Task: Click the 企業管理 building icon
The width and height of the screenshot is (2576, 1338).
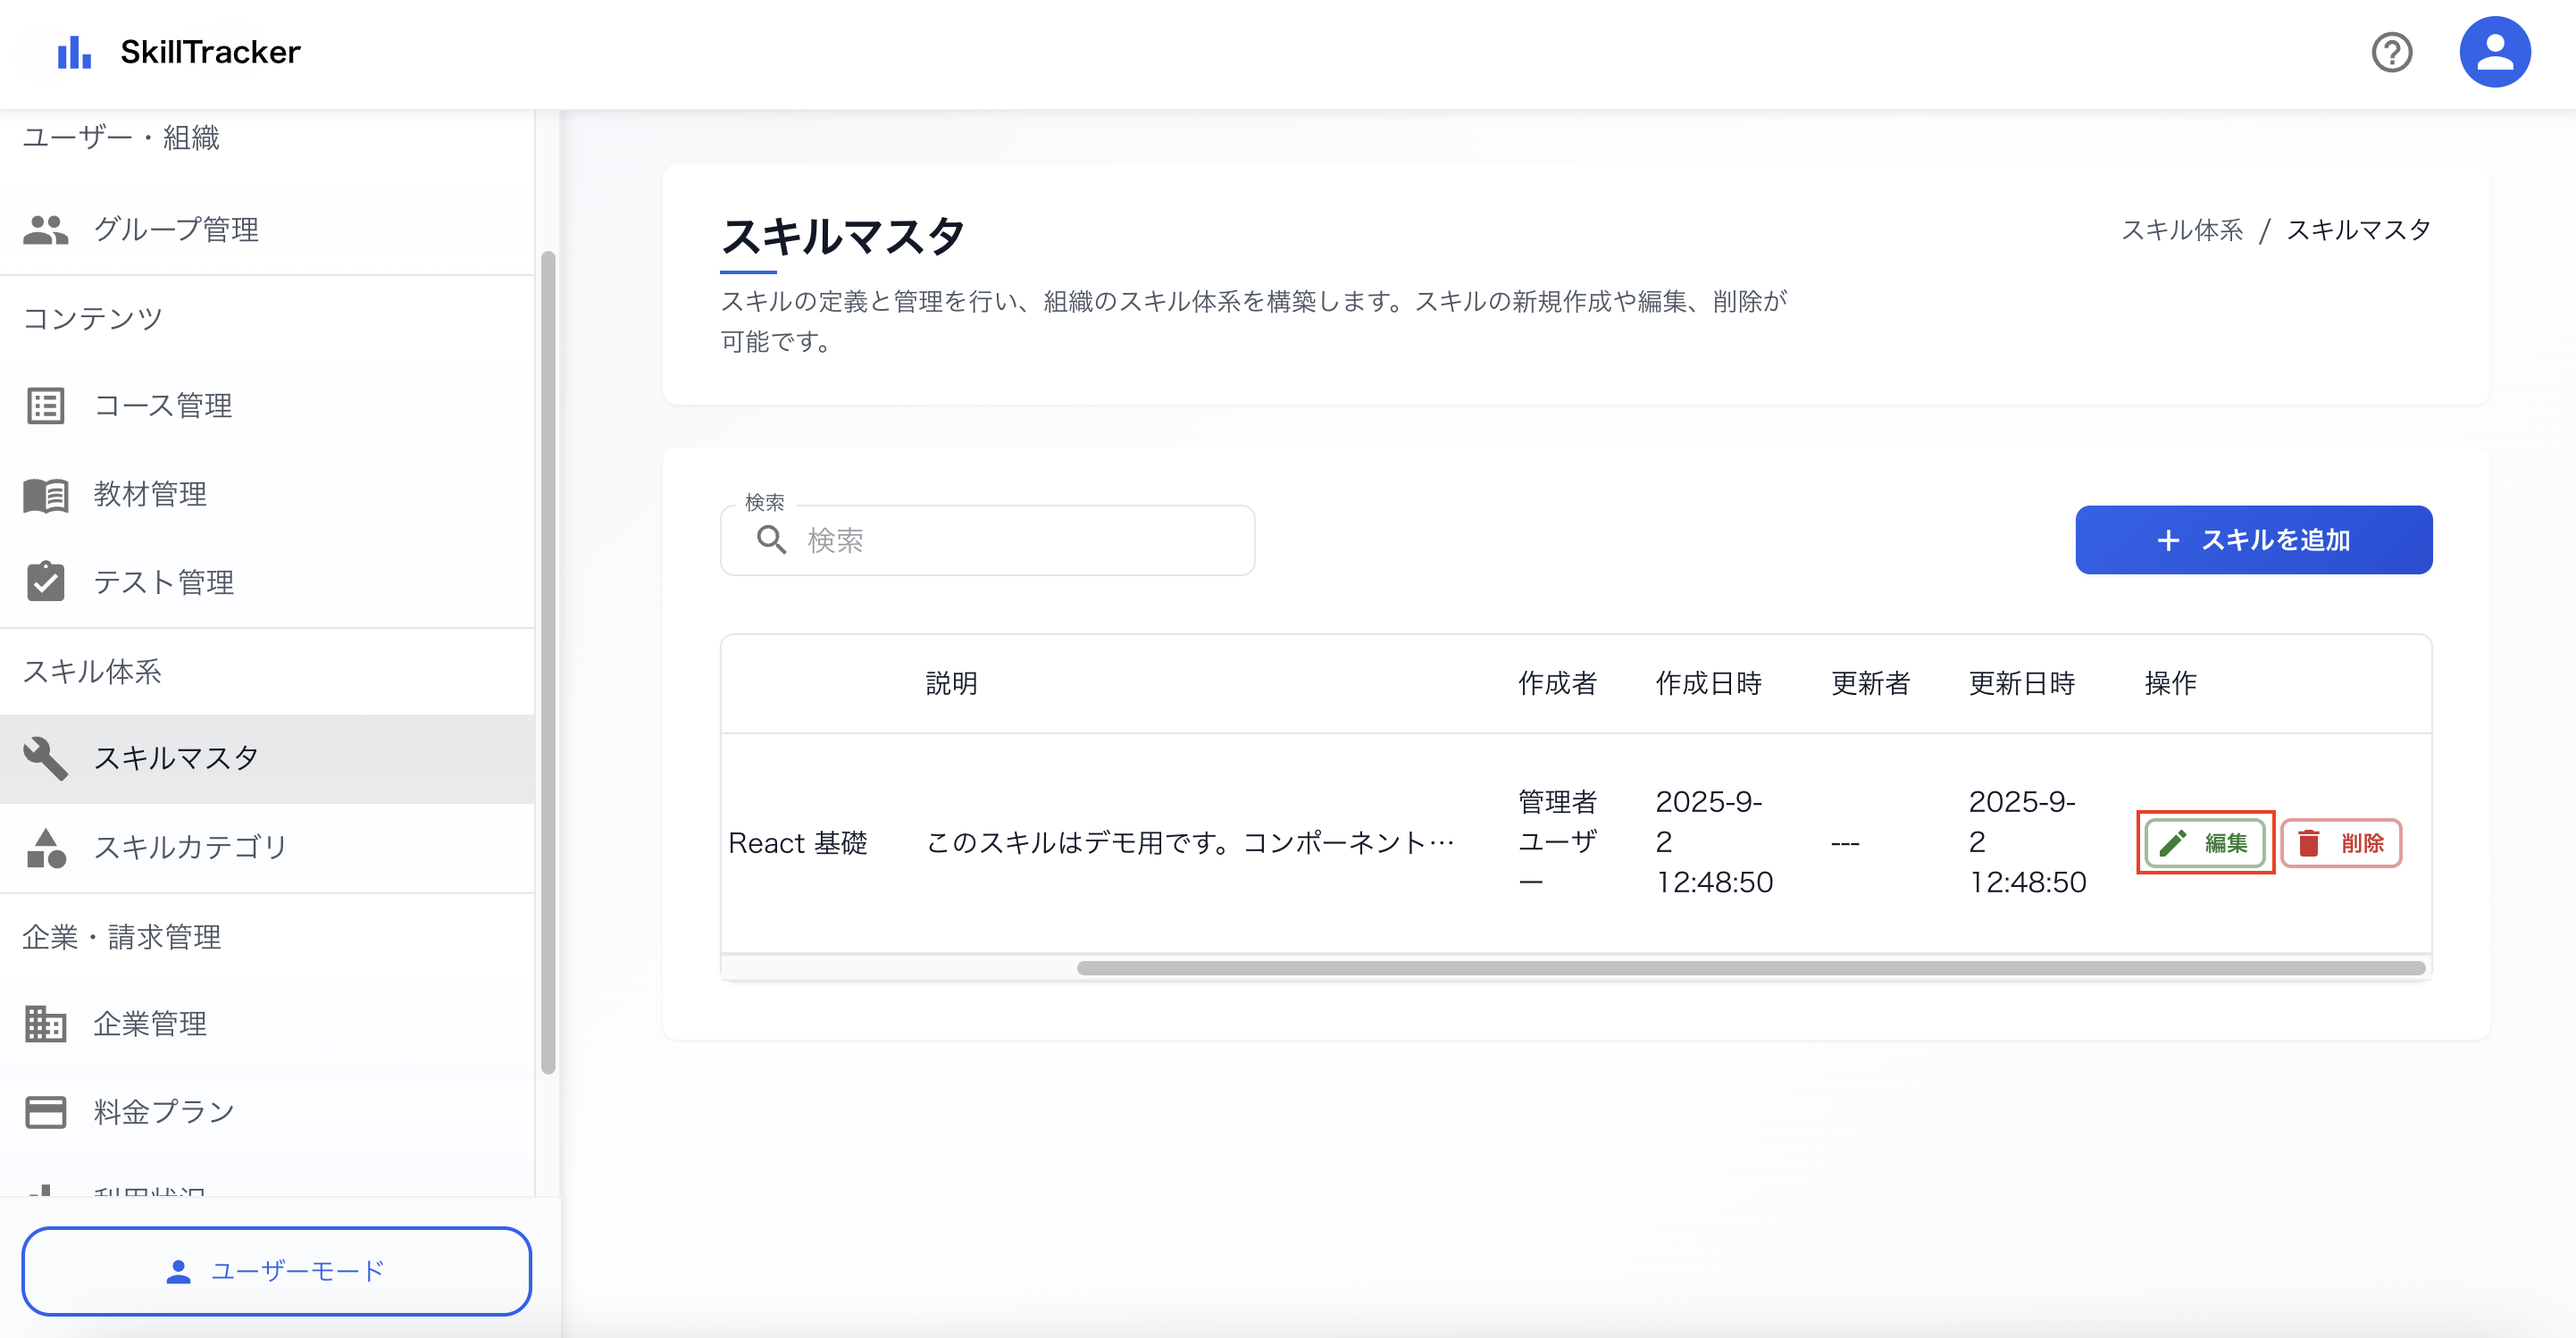Action: point(45,1023)
